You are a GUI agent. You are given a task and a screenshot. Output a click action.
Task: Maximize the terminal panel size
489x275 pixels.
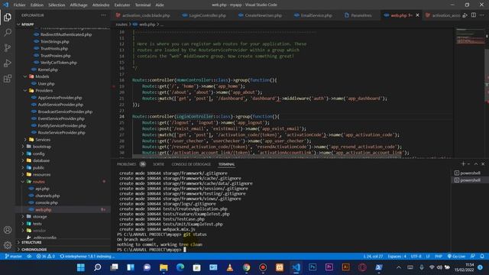(476, 164)
